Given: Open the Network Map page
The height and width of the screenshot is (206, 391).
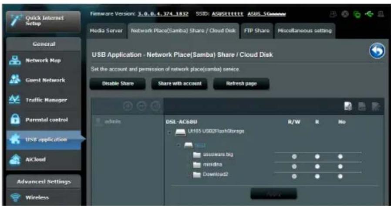Looking at the screenshot, I should point(43,61).
